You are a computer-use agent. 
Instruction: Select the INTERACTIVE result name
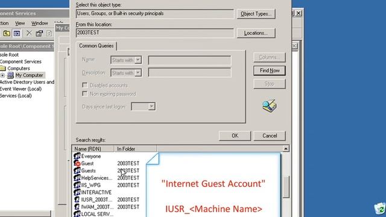(x=96, y=192)
